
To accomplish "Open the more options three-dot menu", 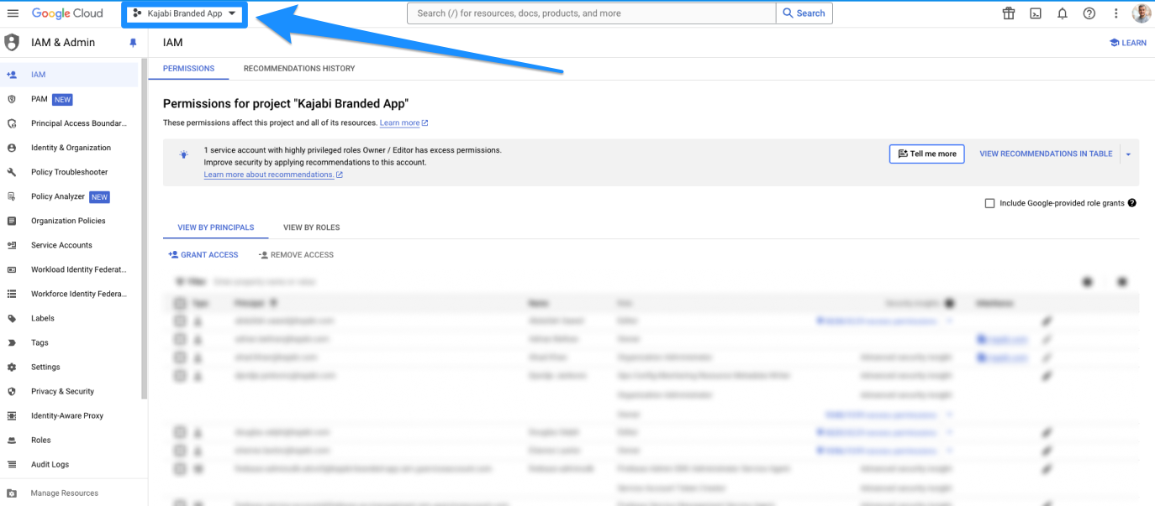I will coord(1115,13).
